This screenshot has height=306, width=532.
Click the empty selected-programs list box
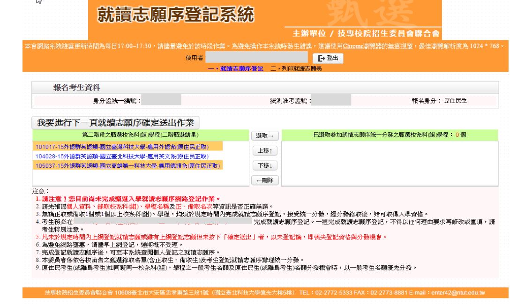pyautogui.click(x=390, y=163)
